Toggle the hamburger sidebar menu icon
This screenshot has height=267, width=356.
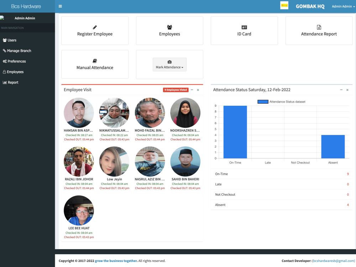[60, 6]
